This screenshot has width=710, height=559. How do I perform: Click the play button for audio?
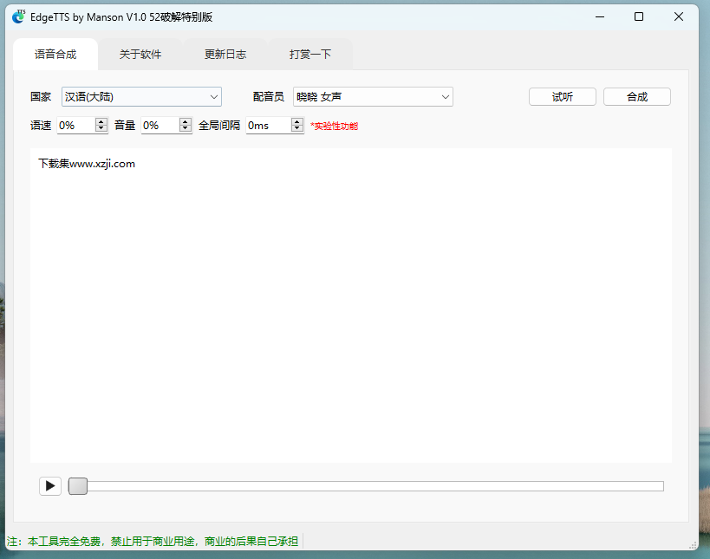(50, 486)
